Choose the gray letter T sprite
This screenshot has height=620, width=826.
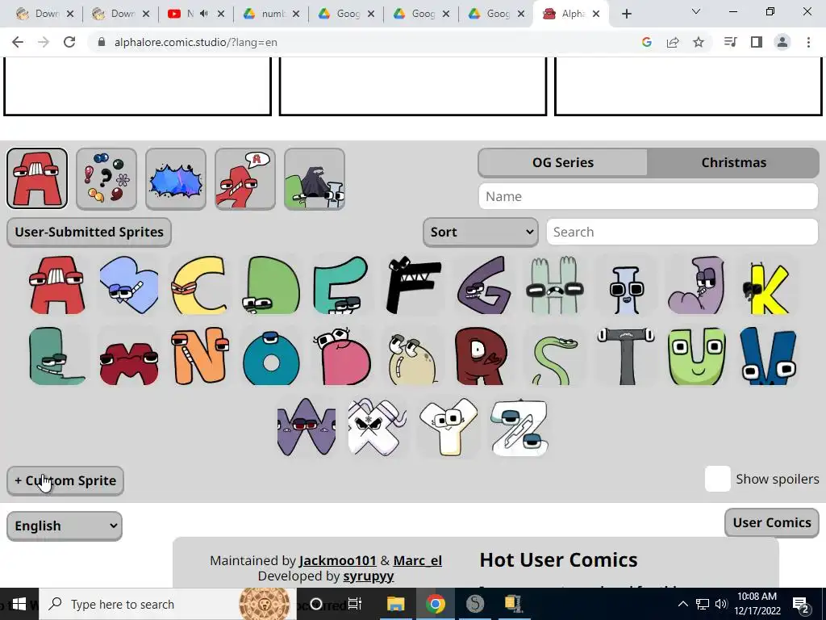tap(626, 356)
